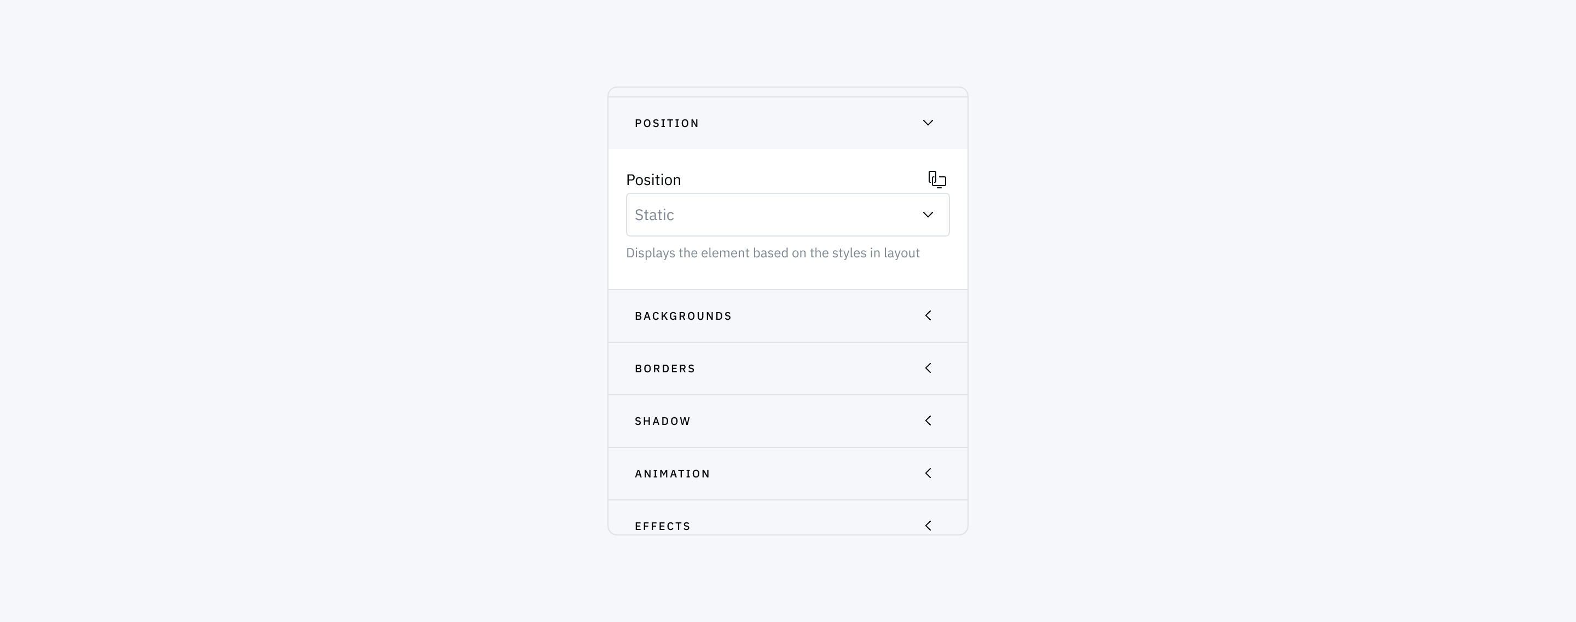The height and width of the screenshot is (622, 1576).
Task: Expand the SHADOW section header
Action: 787,421
